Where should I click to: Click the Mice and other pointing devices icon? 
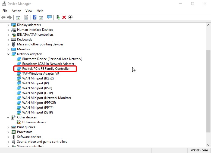click(x=14, y=44)
